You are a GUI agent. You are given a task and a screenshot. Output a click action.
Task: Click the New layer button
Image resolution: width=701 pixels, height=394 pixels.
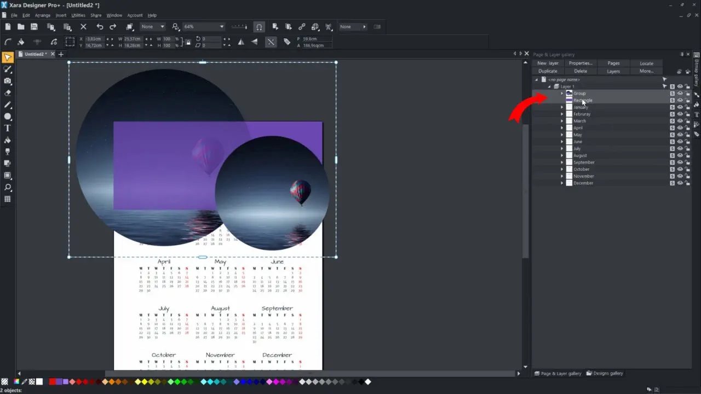tap(548, 63)
